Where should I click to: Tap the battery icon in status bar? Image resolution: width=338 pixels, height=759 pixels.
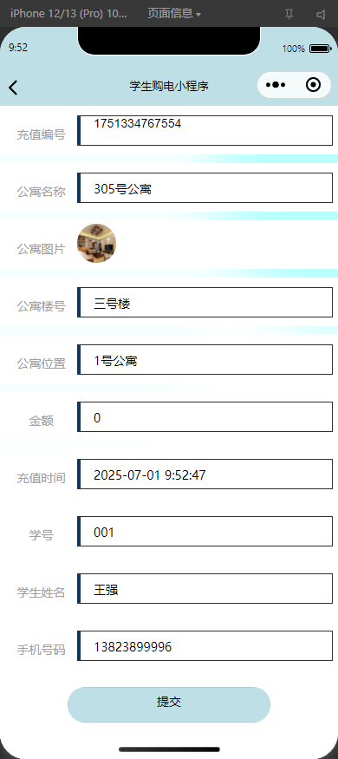point(320,49)
